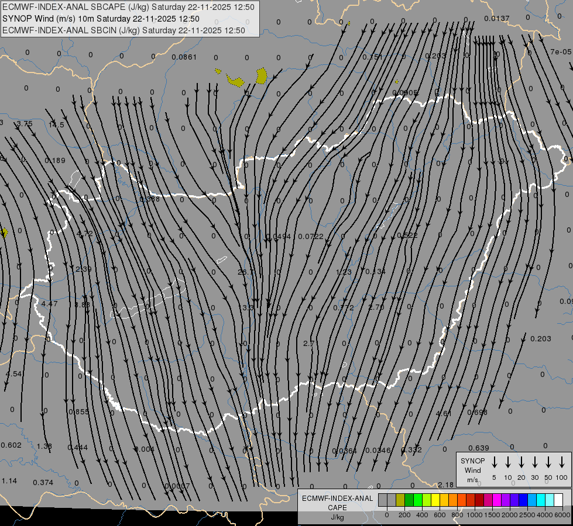Click the 0.855 value on the map
The height and width of the screenshot is (526, 573).
point(79,412)
